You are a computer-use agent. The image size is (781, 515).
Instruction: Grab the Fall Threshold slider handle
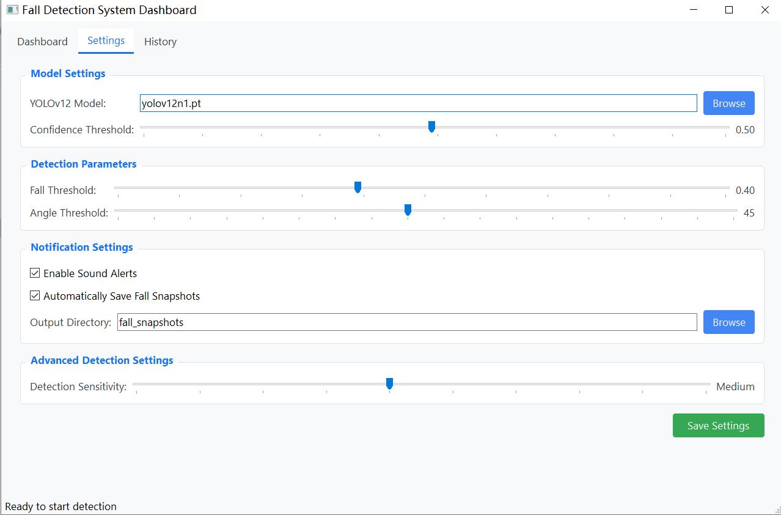coord(358,187)
